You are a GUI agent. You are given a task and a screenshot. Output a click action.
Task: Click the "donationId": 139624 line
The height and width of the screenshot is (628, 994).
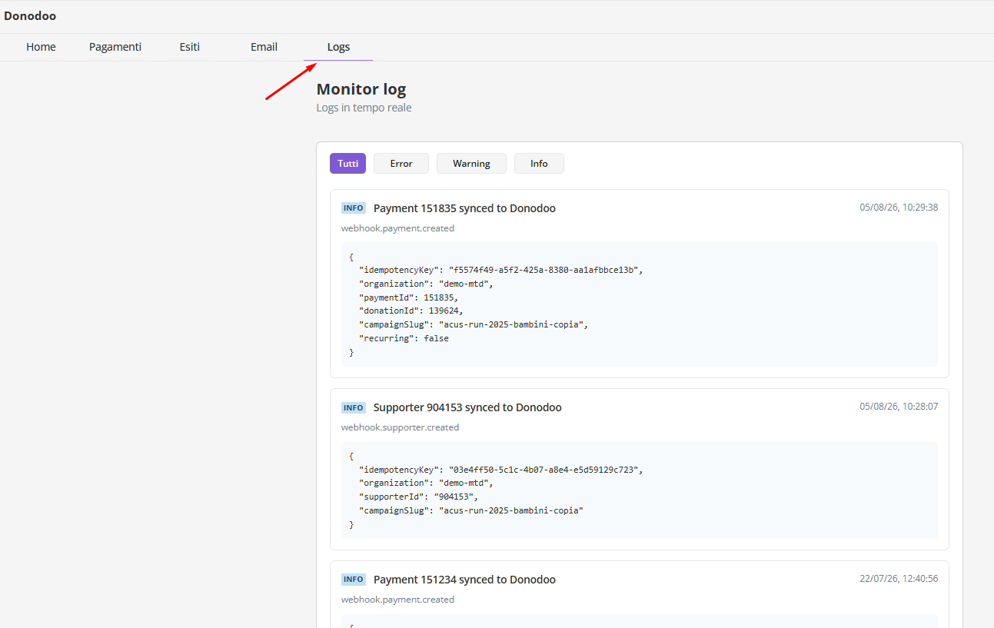[x=411, y=311]
